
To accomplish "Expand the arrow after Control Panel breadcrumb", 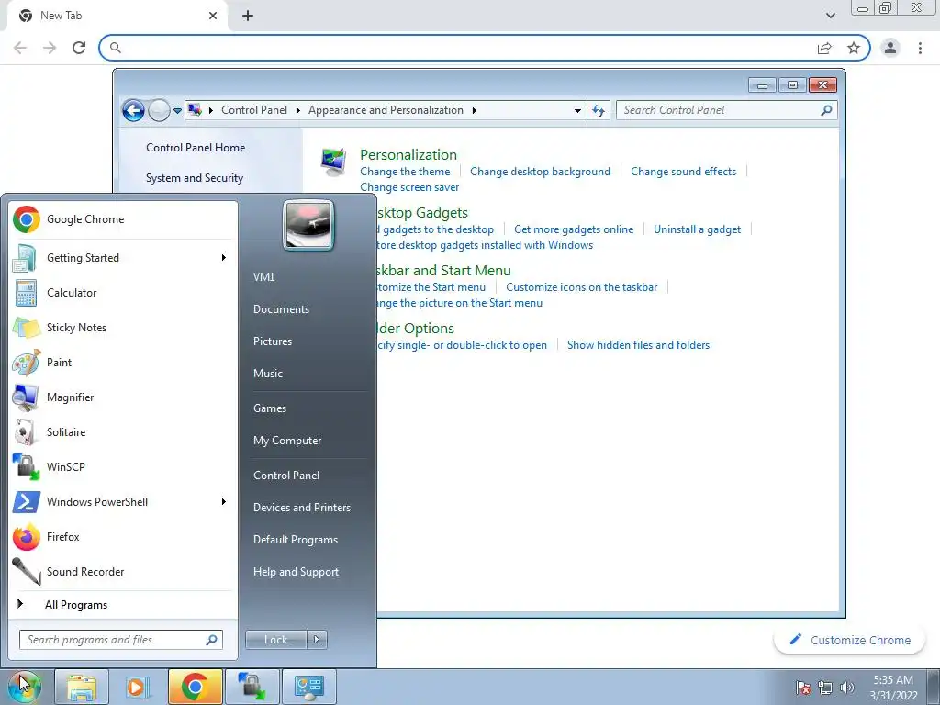I will click(x=298, y=110).
